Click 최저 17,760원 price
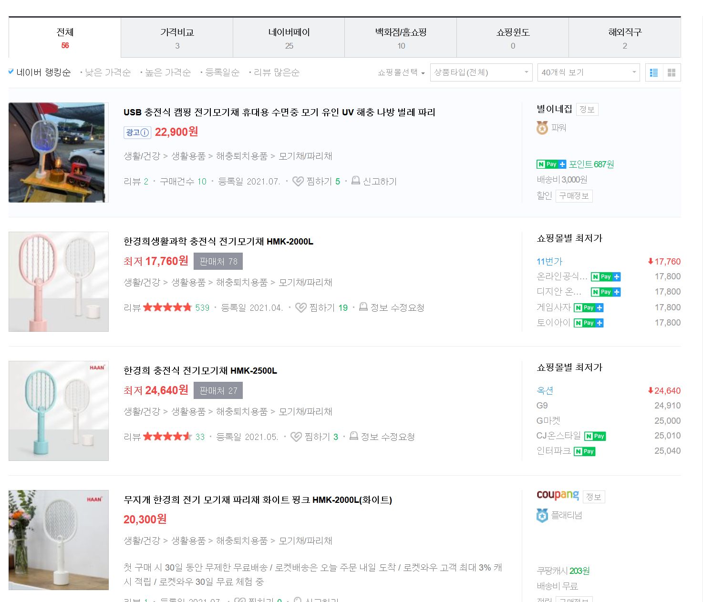The height and width of the screenshot is (602, 703). [x=156, y=261]
